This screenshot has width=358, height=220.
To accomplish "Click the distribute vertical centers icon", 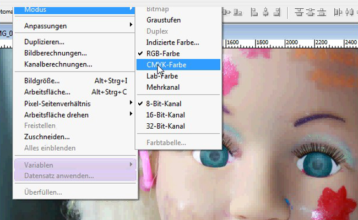I will pyautogui.click(x=311, y=12).
